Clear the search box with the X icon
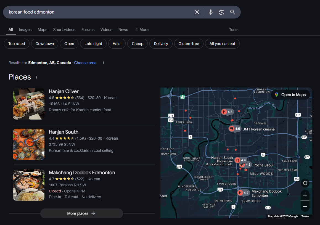 pyautogui.click(x=197, y=12)
